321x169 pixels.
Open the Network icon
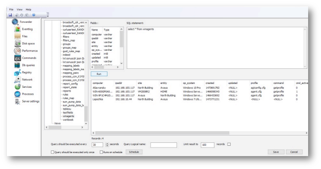pyautogui.click(x=18, y=80)
